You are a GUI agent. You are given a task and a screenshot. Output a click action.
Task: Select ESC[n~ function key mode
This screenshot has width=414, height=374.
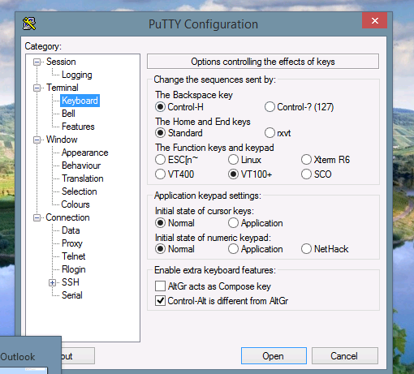click(x=160, y=160)
